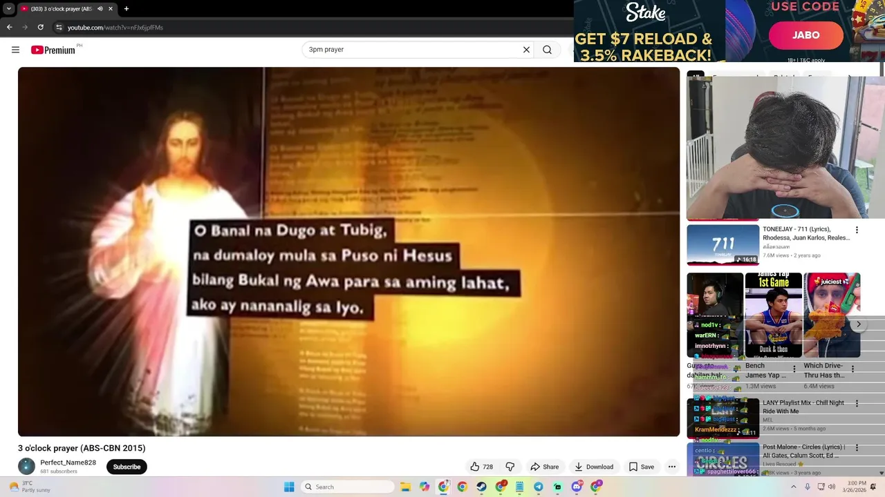The image size is (885, 497).
Task: Open the Windows Start menu
Action: pyautogui.click(x=289, y=487)
